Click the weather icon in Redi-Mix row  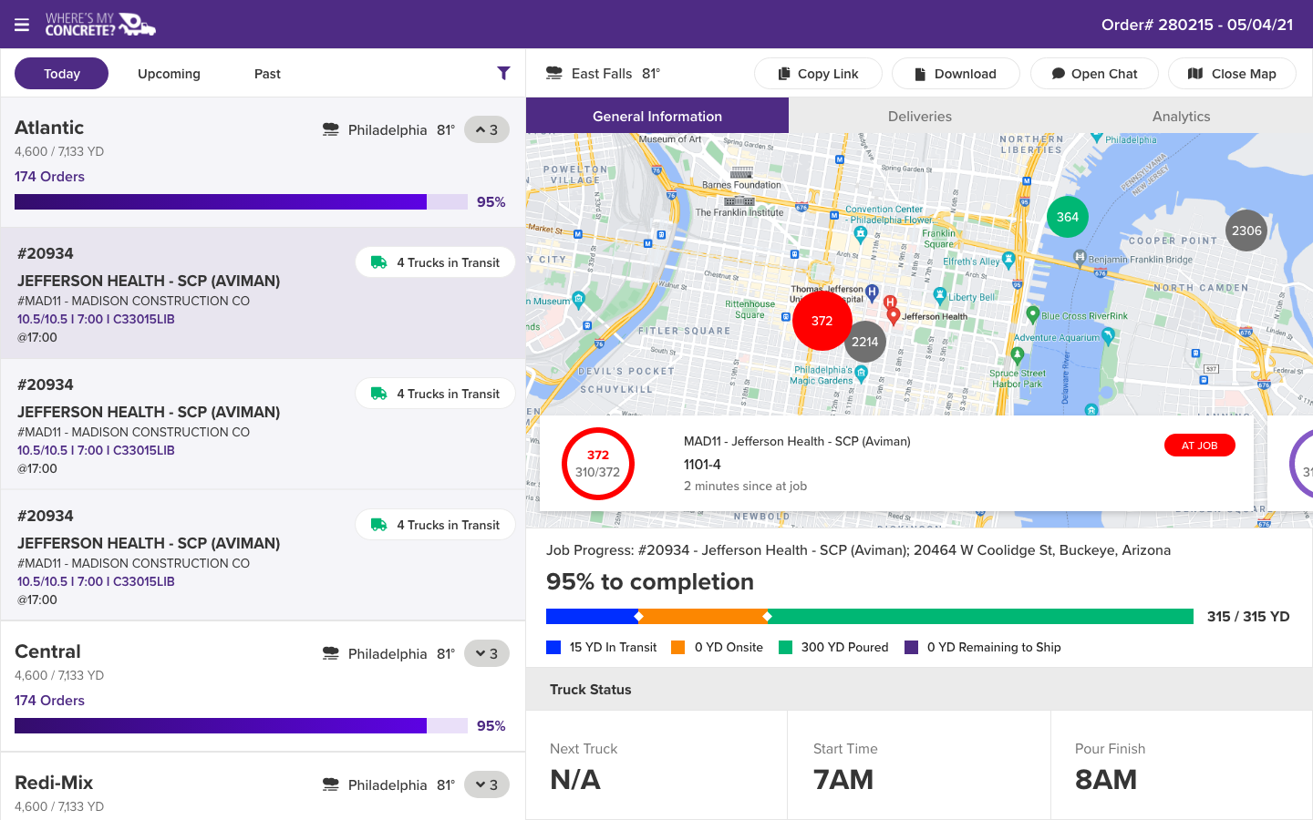(331, 784)
